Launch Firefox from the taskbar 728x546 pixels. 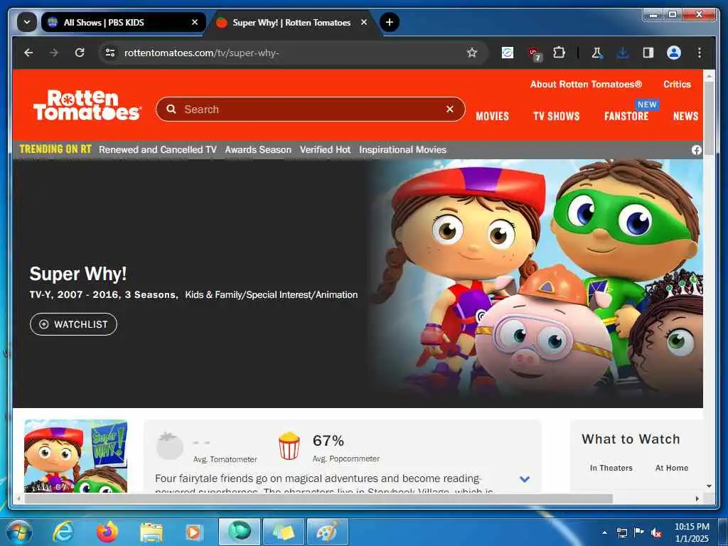[107, 532]
